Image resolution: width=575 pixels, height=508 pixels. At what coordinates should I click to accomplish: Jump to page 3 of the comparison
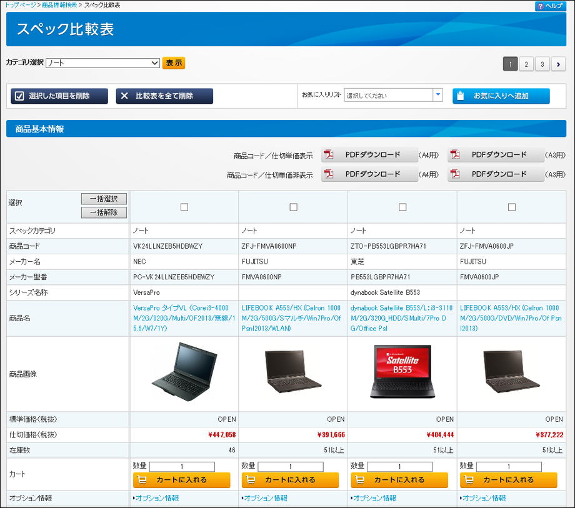click(x=542, y=64)
